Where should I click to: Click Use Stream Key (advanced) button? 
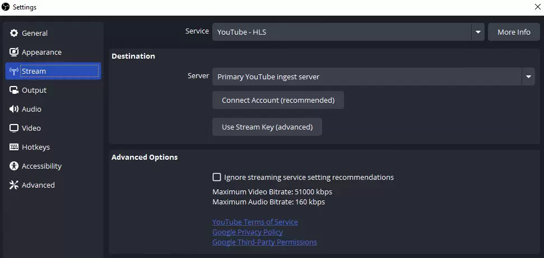pos(267,127)
